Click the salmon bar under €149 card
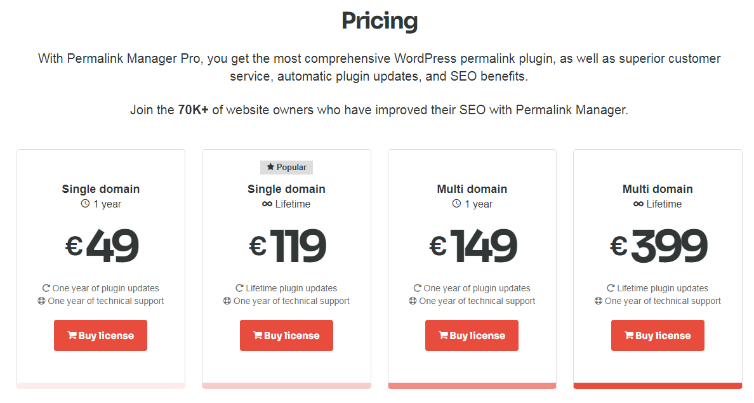 pyautogui.click(x=472, y=386)
